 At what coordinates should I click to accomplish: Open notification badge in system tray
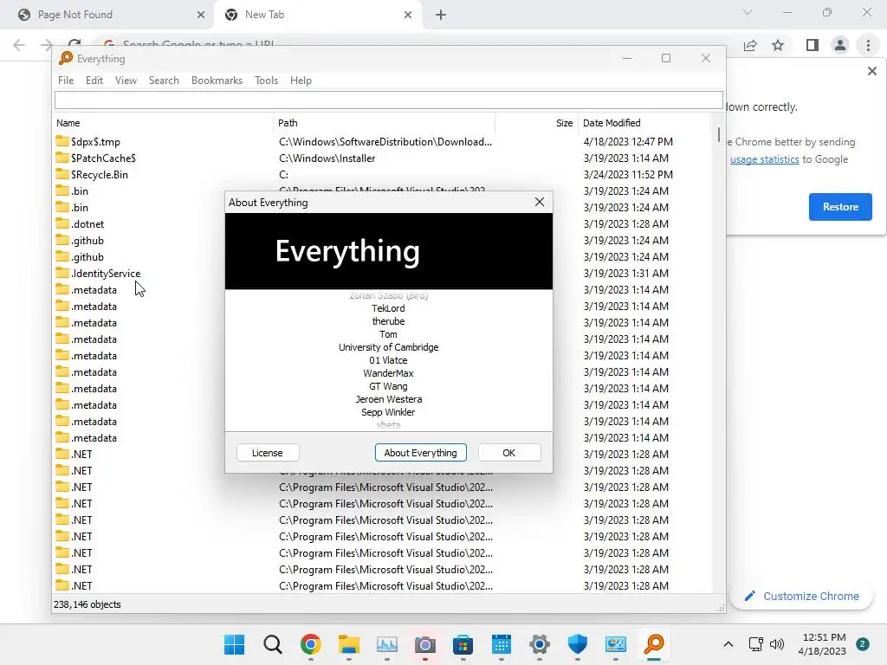click(x=863, y=644)
